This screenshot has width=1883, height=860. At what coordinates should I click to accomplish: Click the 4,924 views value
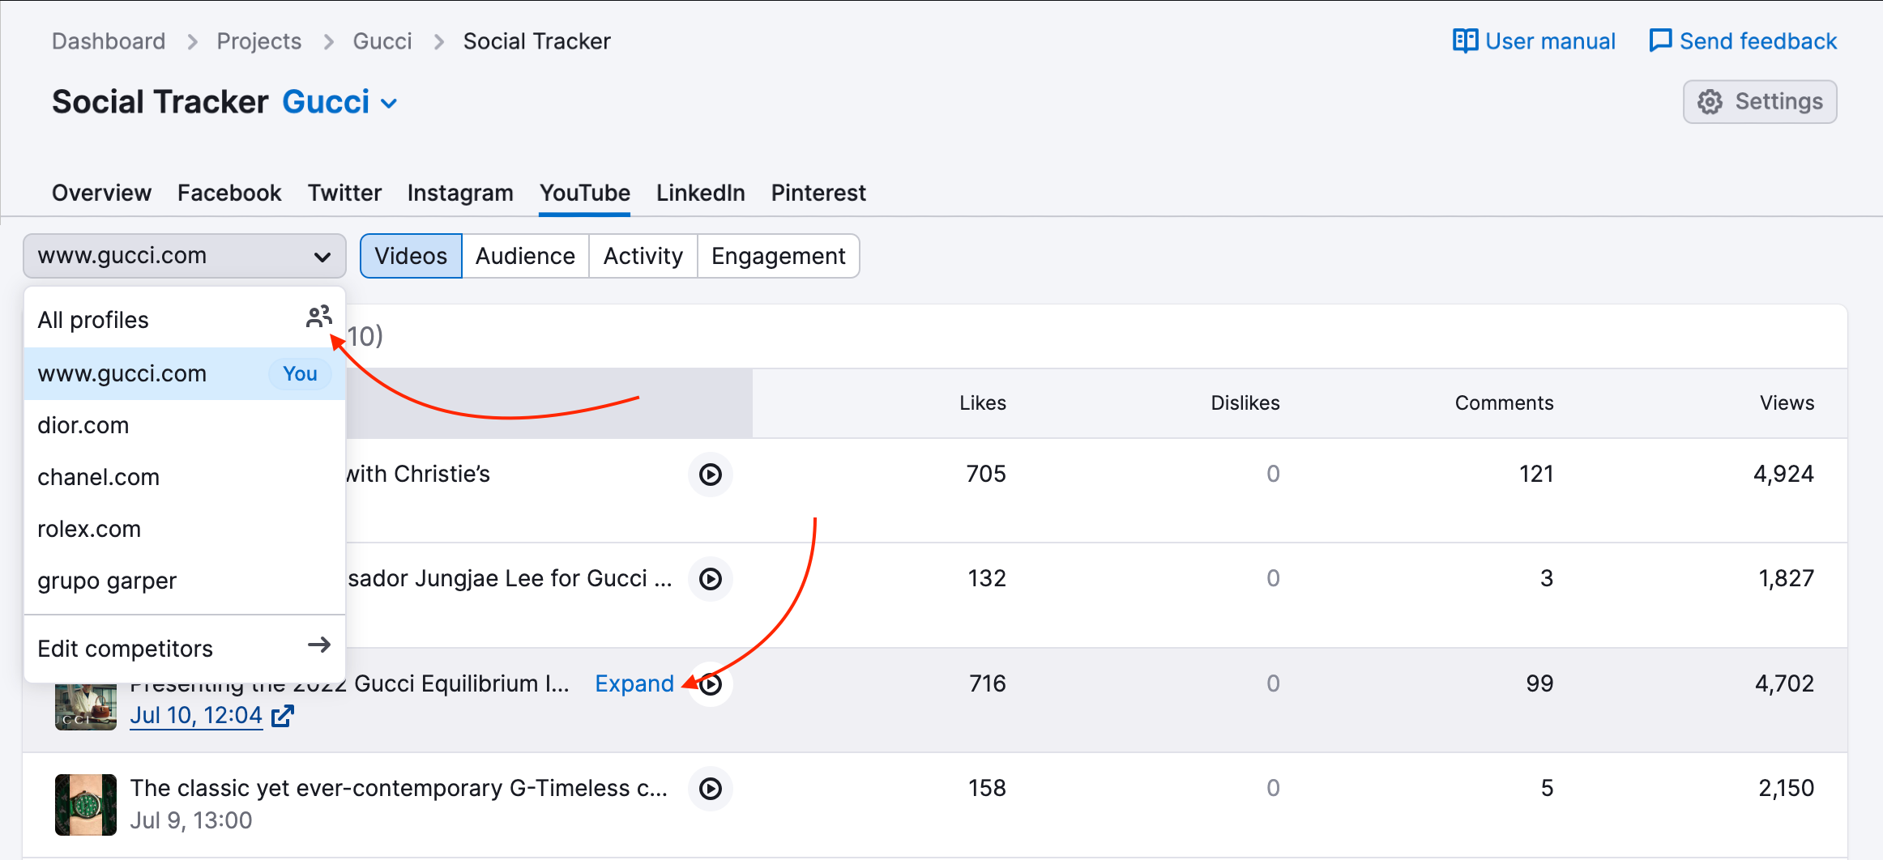[1783, 474]
